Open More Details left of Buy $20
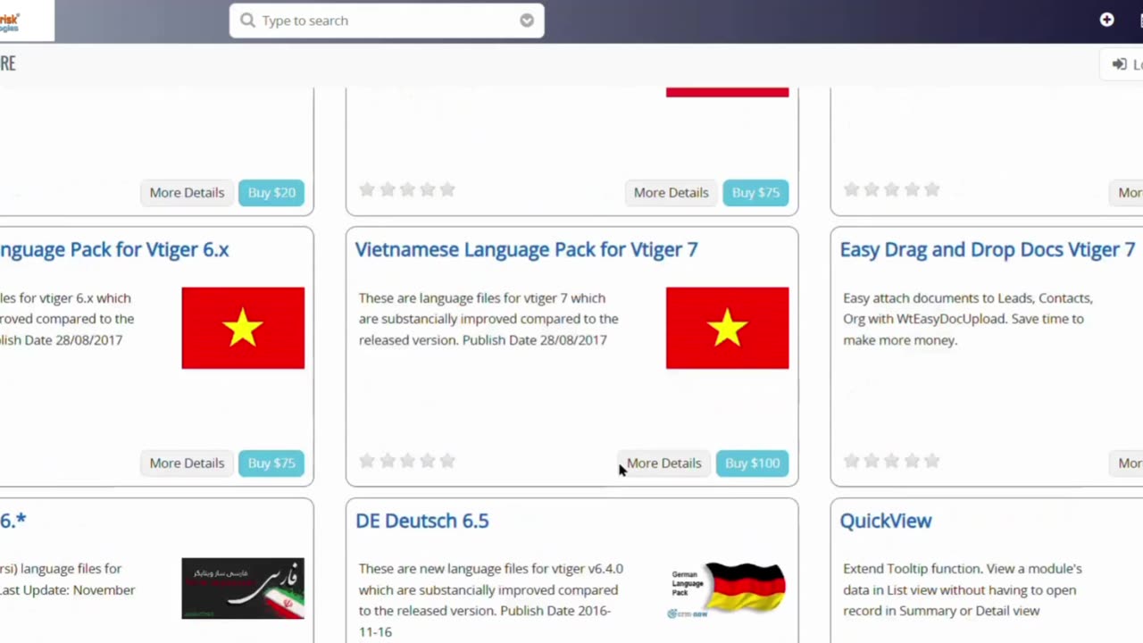Viewport: 1143px width, 643px height. pos(187,193)
